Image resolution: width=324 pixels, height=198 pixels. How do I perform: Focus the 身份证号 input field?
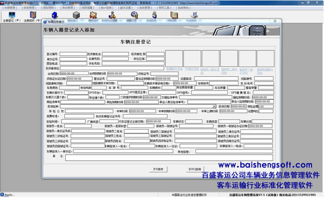click(x=73, y=59)
